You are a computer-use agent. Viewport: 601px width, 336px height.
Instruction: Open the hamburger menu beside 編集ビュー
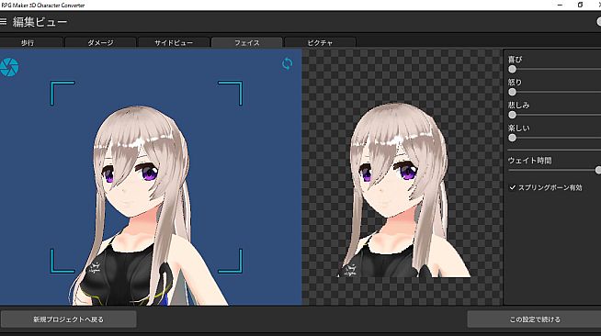pyautogui.click(x=3, y=22)
